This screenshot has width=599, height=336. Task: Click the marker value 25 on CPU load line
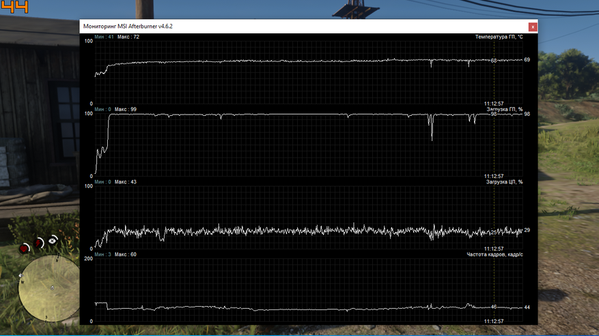click(x=494, y=232)
